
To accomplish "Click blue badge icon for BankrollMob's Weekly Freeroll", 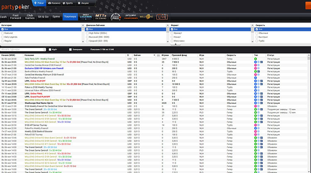I will pyautogui.click(x=258, y=71).
